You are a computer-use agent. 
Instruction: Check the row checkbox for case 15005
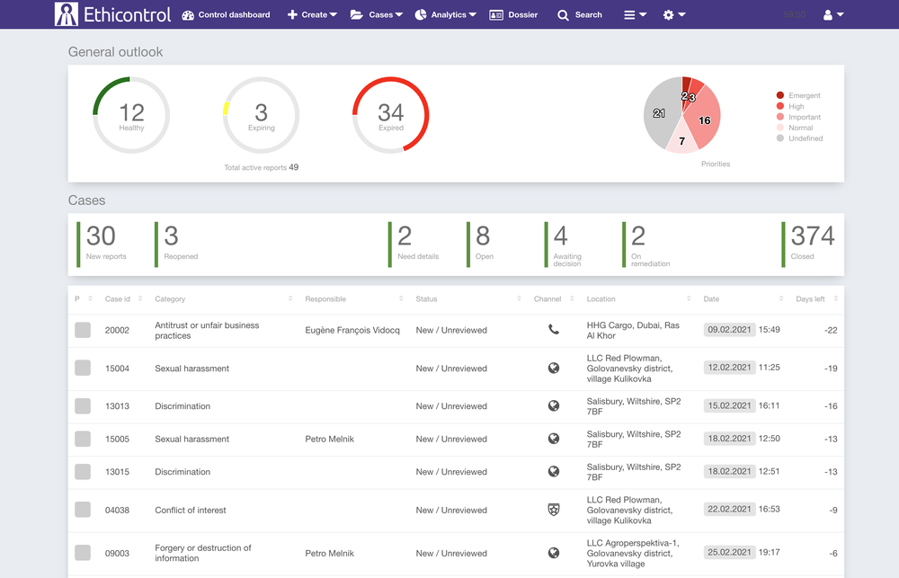click(82, 439)
